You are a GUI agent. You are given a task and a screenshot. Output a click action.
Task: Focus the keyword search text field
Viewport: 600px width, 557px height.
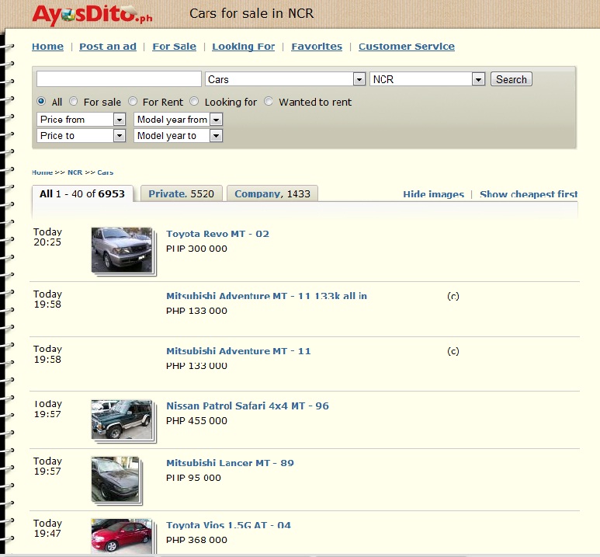(119, 79)
